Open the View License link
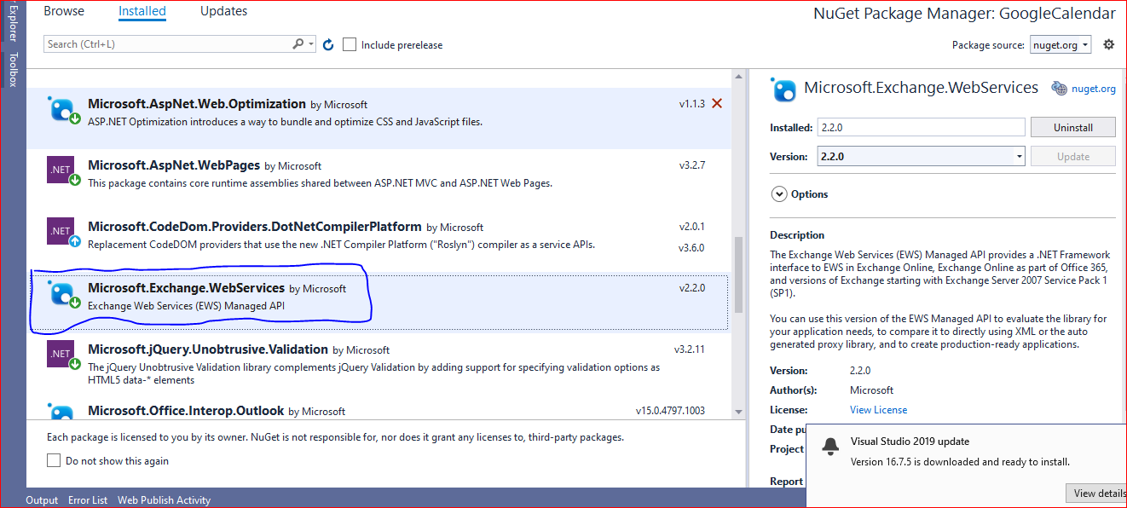1127x508 pixels. [x=878, y=410]
